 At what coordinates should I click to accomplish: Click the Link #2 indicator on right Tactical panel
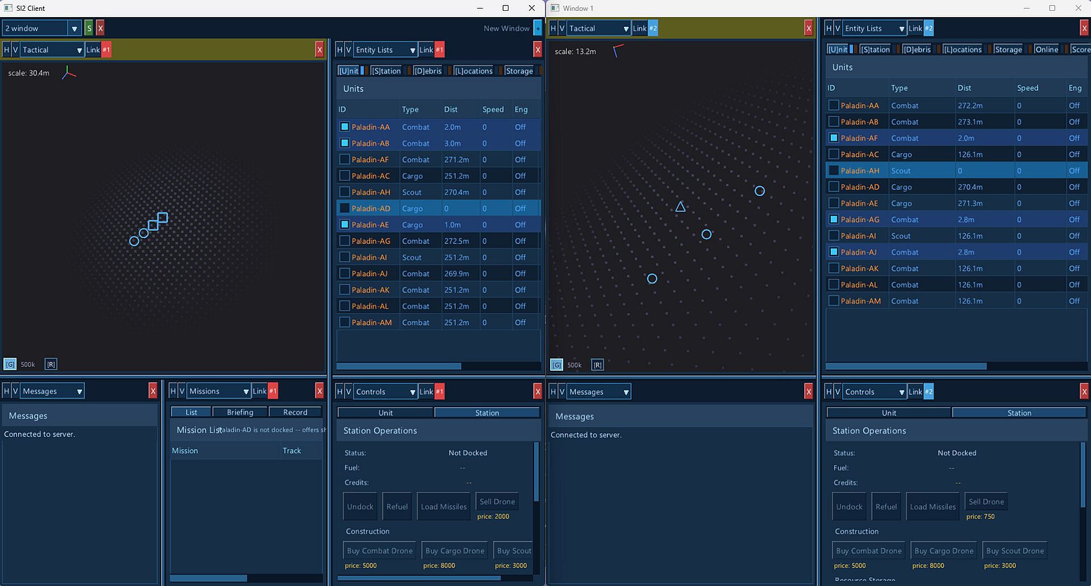pos(645,28)
